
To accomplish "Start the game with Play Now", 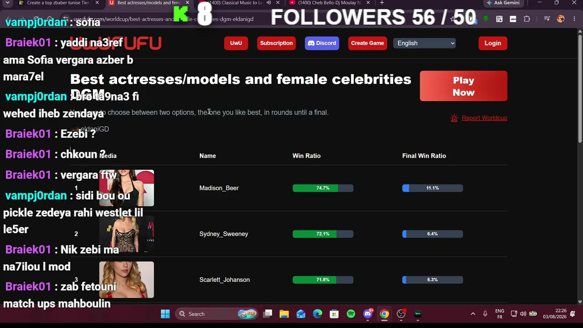I will [x=464, y=86].
